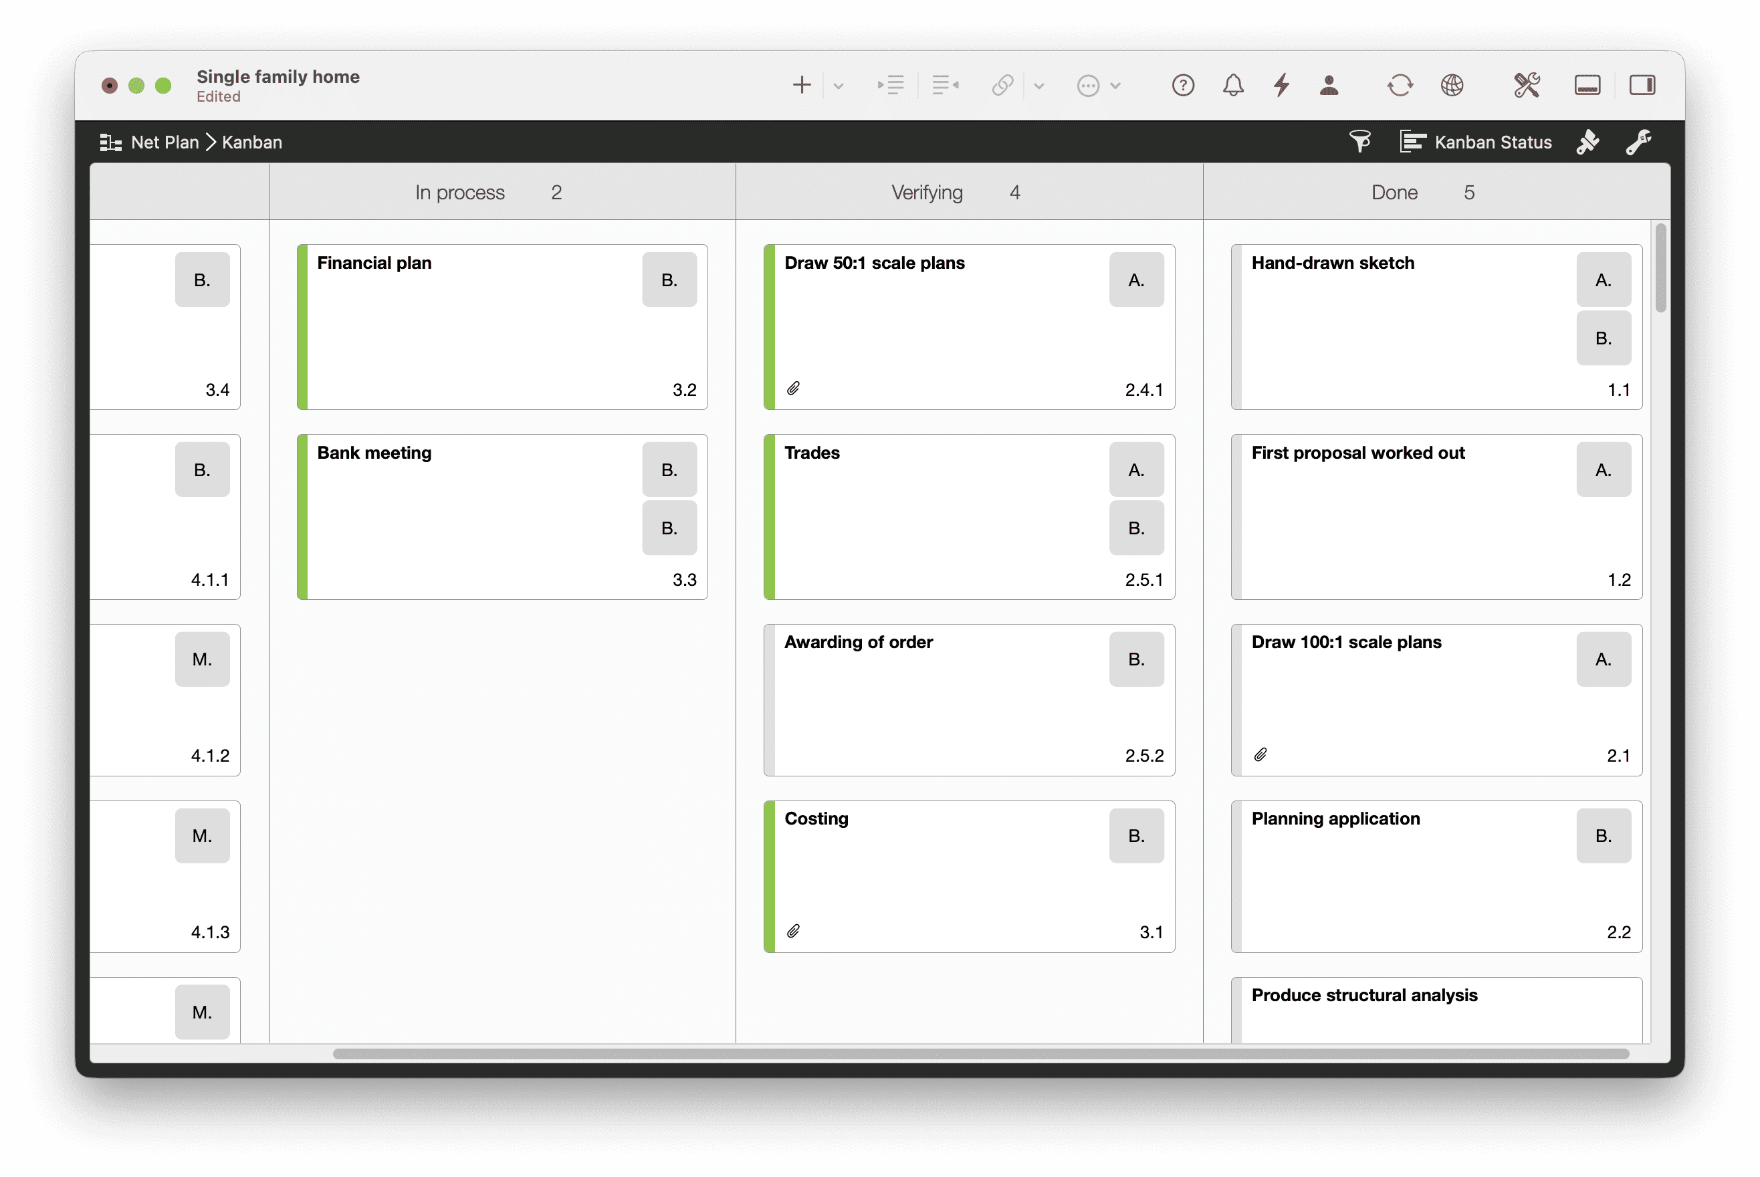This screenshot has height=1177, width=1760.
Task: Click the add item plus icon
Action: click(x=802, y=85)
